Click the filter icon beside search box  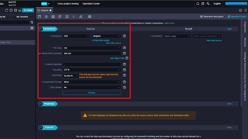[32, 22]
